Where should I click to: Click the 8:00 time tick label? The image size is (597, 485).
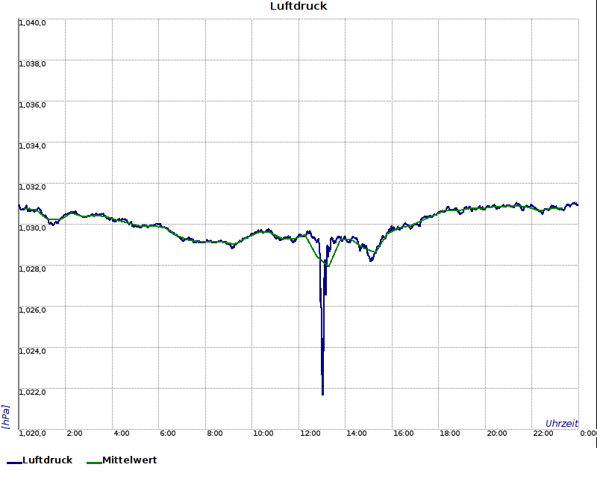click(215, 434)
